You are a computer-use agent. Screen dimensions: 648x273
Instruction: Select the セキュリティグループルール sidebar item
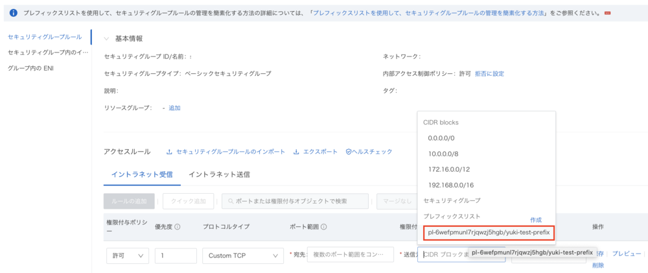[45, 37]
